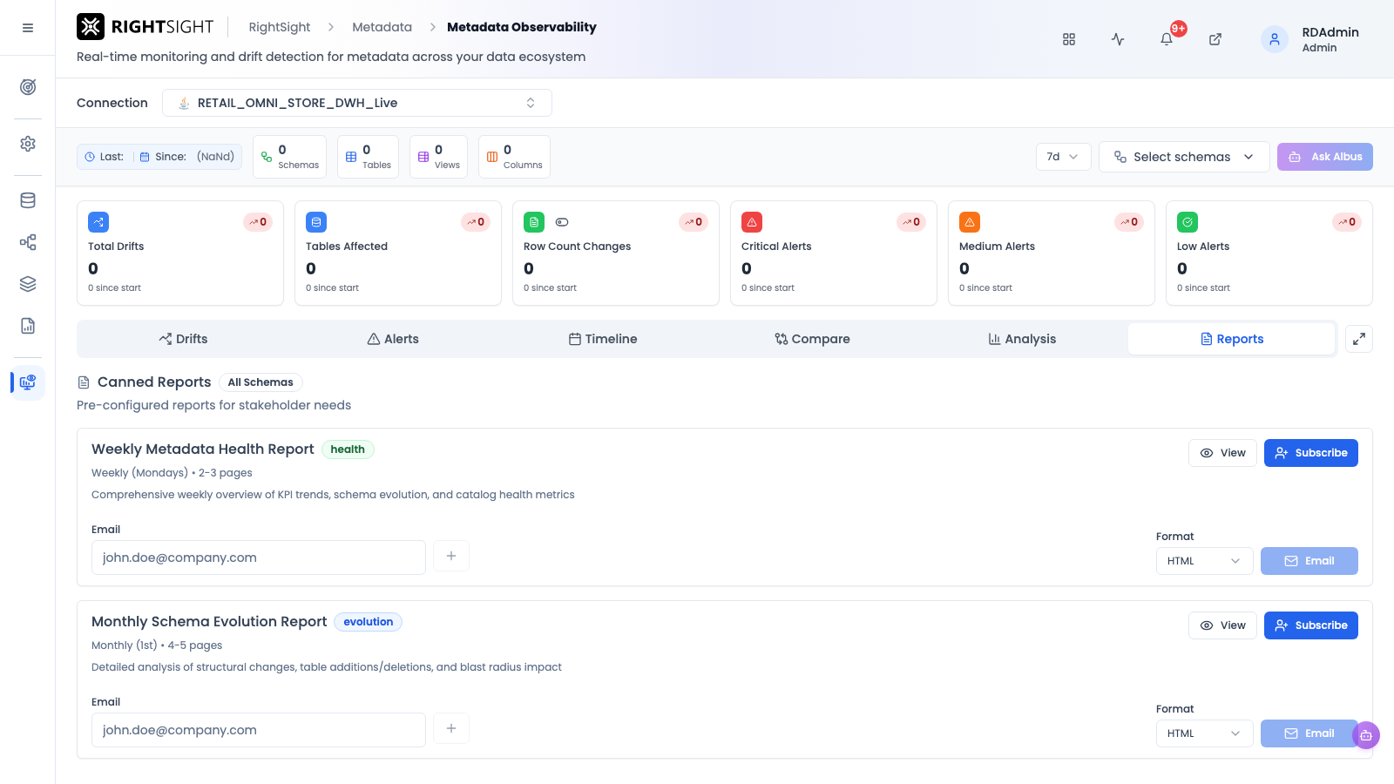Click the Views count chip
Viewport: 1394px width, 784px height.
click(438, 157)
